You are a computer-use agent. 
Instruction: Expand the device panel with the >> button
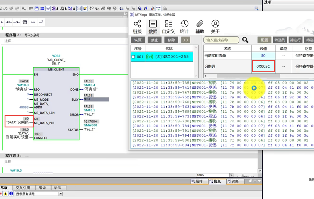pos(186,40)
